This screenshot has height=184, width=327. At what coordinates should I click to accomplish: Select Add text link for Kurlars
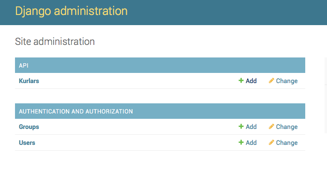251,81
